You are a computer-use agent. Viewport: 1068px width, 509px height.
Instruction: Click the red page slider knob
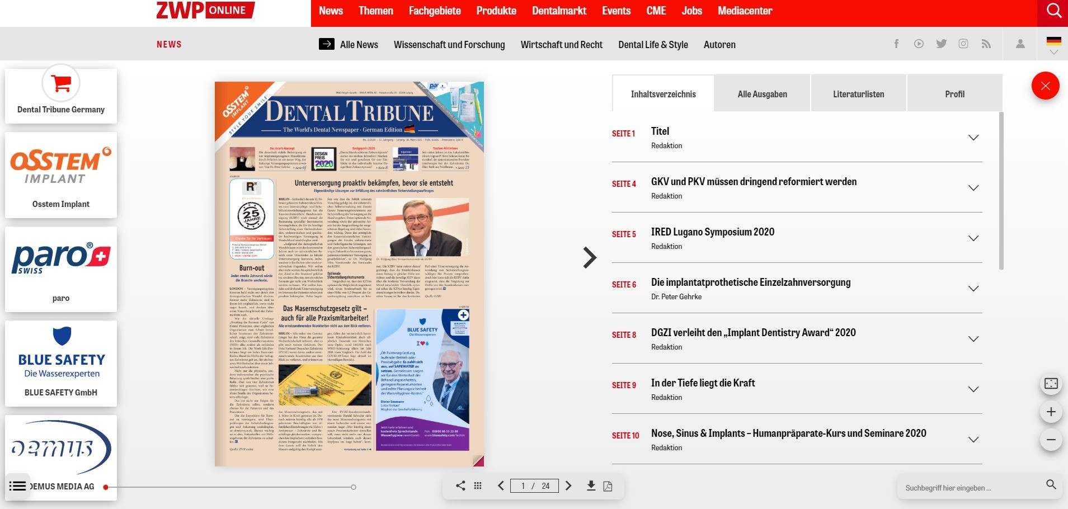click(105, 487)
